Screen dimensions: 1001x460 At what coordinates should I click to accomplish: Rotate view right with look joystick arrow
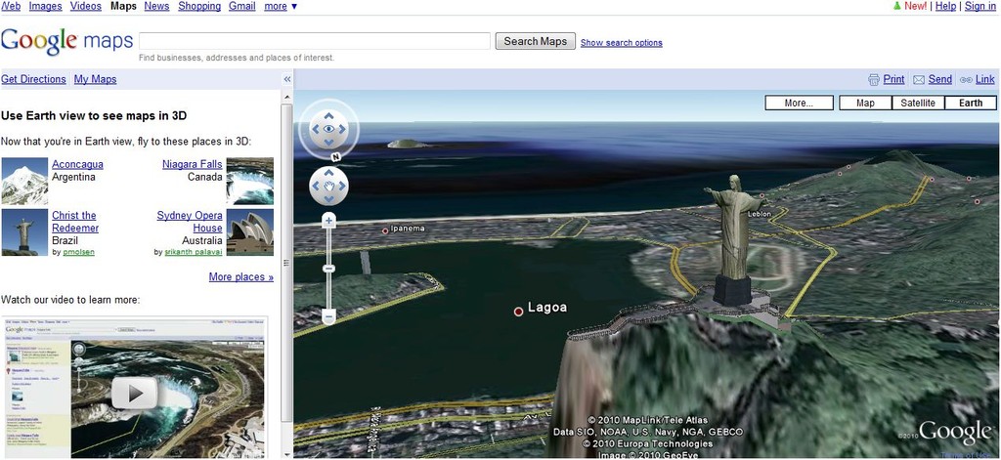(x=343, y=129)
